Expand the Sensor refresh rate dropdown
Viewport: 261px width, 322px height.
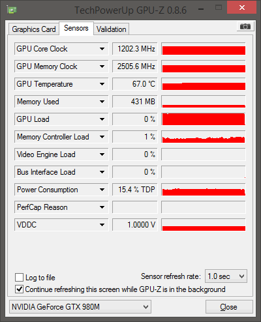(x=226, y=276)
